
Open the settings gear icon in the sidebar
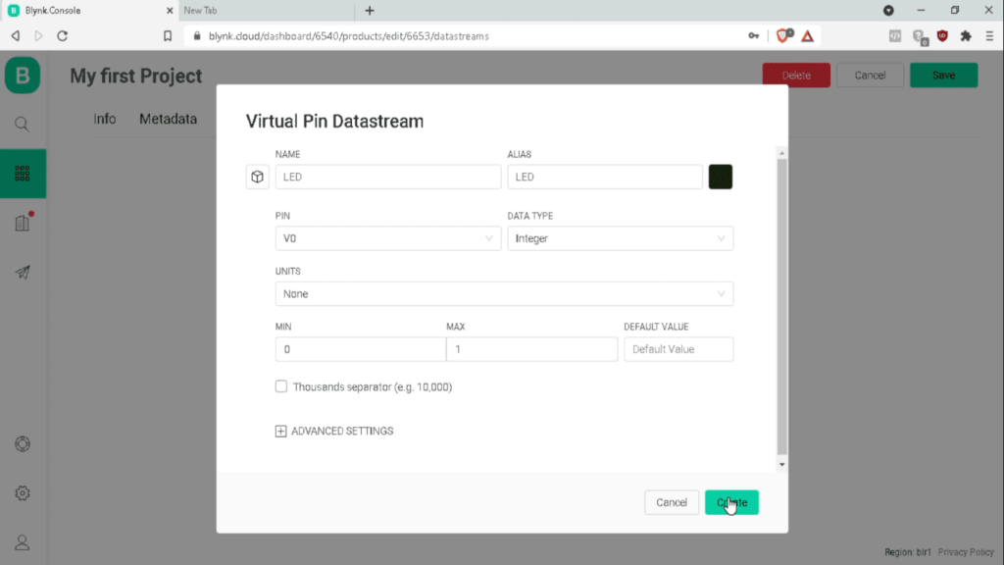click(x=23, y=492)
